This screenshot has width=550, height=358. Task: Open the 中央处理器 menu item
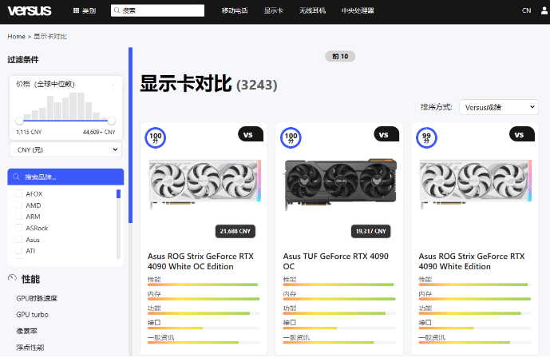(x=358, y=10)
